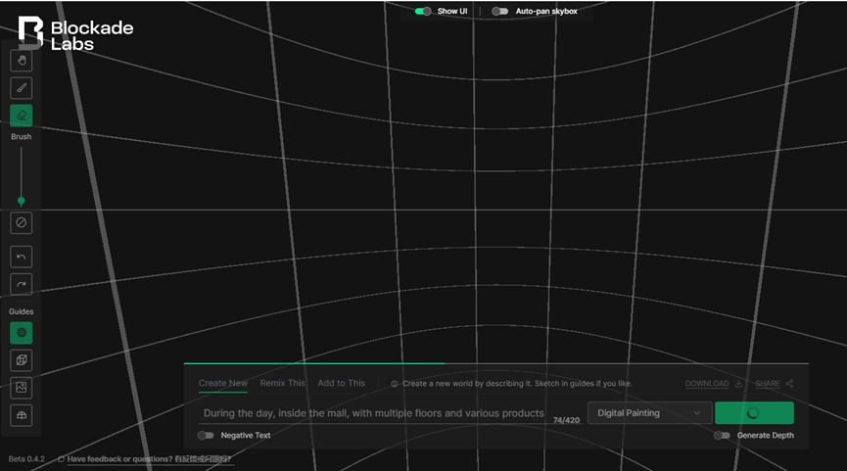Screen dimensions: 847x471
Task: Click the world description prompt text field
Action: (x=372, y=413)
